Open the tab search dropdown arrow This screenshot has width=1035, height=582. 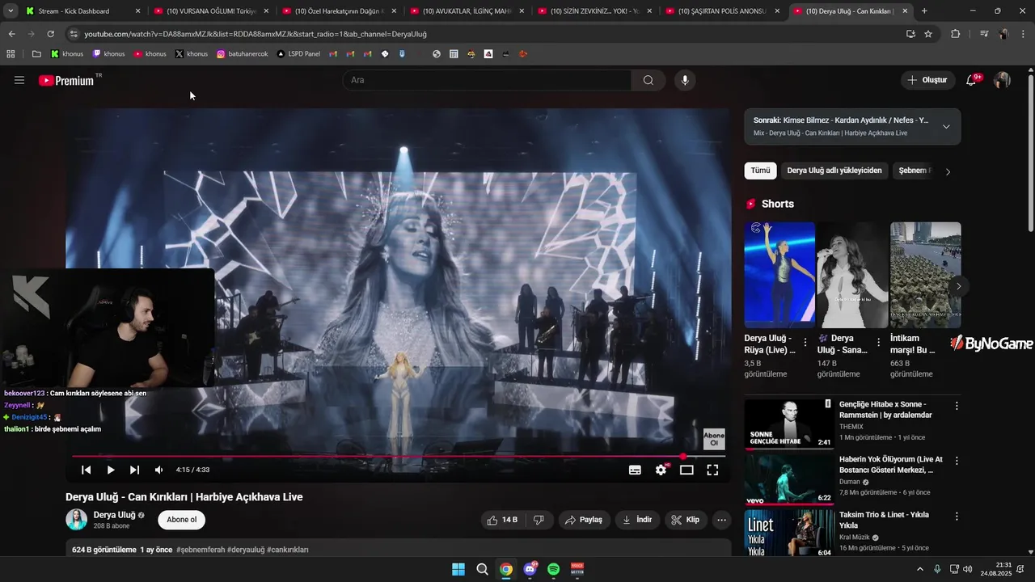coord(11,11)
